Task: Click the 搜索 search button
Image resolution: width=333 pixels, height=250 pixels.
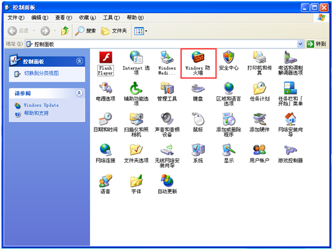Action: [85, 31]
